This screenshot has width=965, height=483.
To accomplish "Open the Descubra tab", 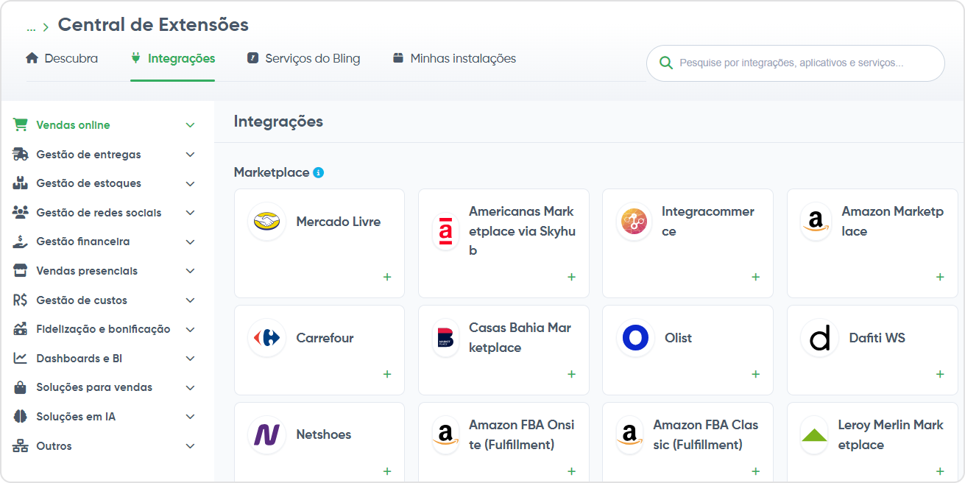I will point(62,58).
